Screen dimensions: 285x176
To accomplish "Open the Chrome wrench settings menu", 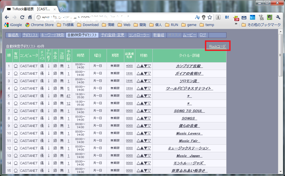I will point(278,17).
